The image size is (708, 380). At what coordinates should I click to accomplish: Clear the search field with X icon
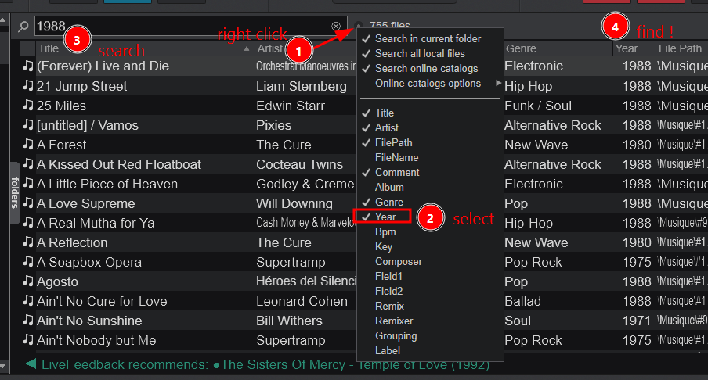336,27
